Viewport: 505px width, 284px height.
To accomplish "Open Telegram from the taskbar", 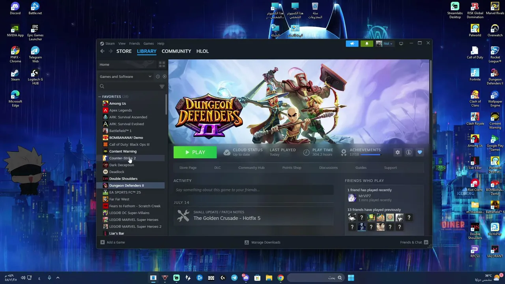I will click(x=234, y=278).
